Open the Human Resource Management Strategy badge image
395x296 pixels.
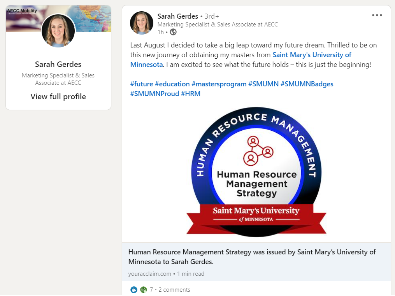[x=256, y=172]
